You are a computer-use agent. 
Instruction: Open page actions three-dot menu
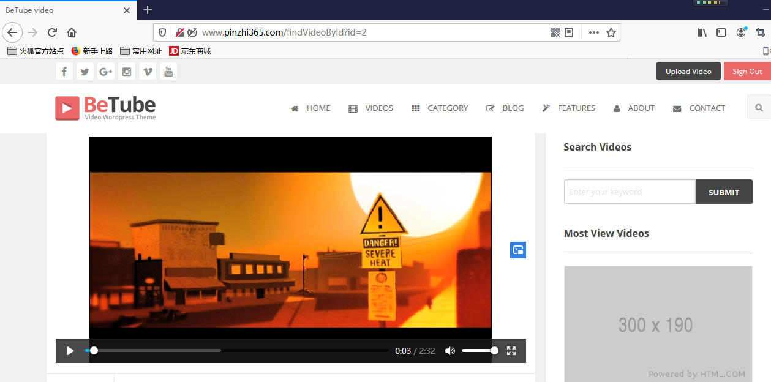tap(594, 32)
